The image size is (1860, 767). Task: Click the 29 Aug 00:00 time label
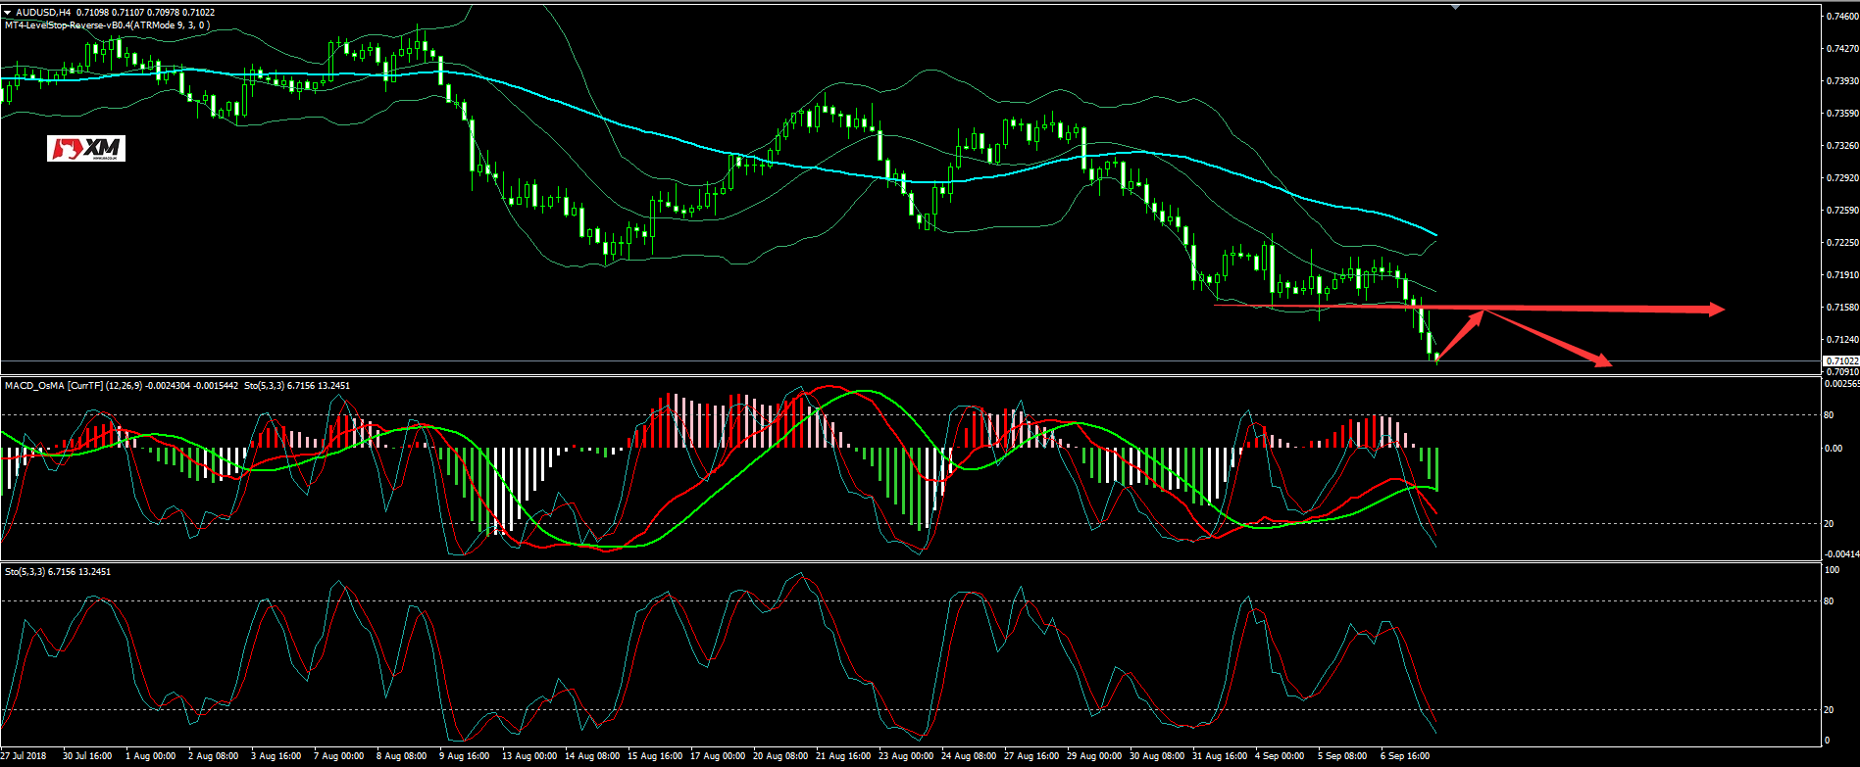point(1094,756)
